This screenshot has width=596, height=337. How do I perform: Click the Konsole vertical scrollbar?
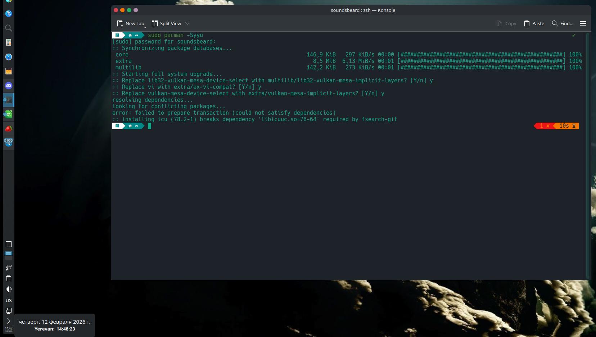[x=588, y=155]
